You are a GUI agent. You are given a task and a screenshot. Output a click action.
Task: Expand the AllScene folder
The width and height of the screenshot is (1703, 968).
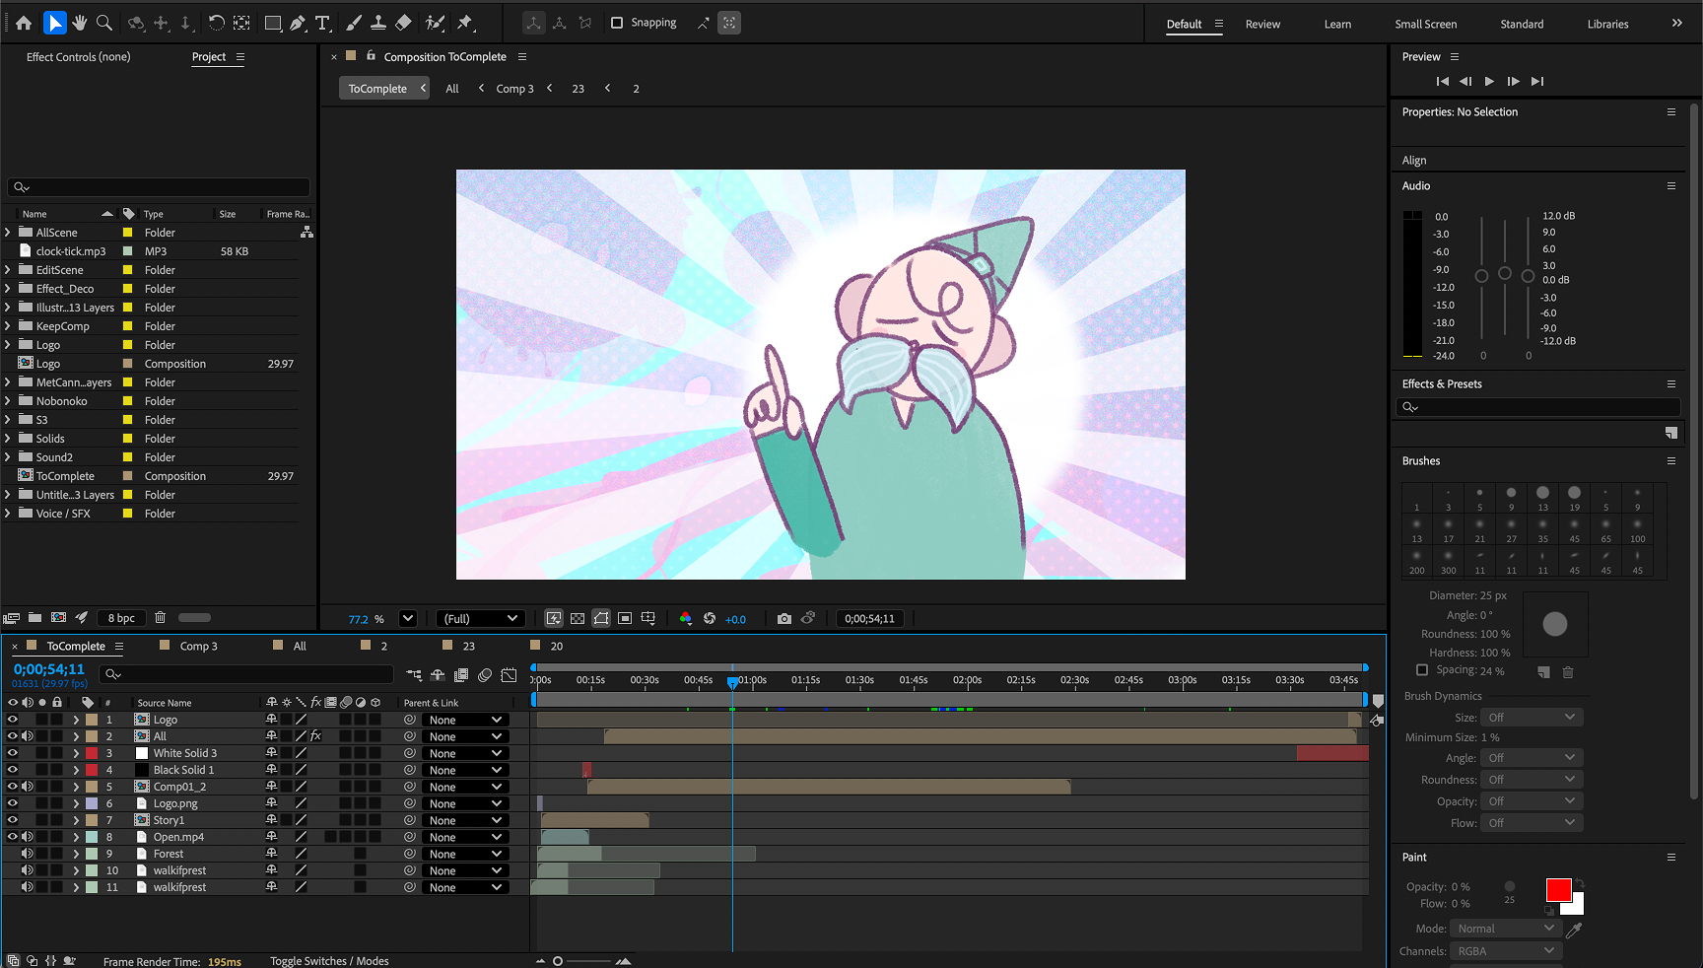click(x=8, y=233)
